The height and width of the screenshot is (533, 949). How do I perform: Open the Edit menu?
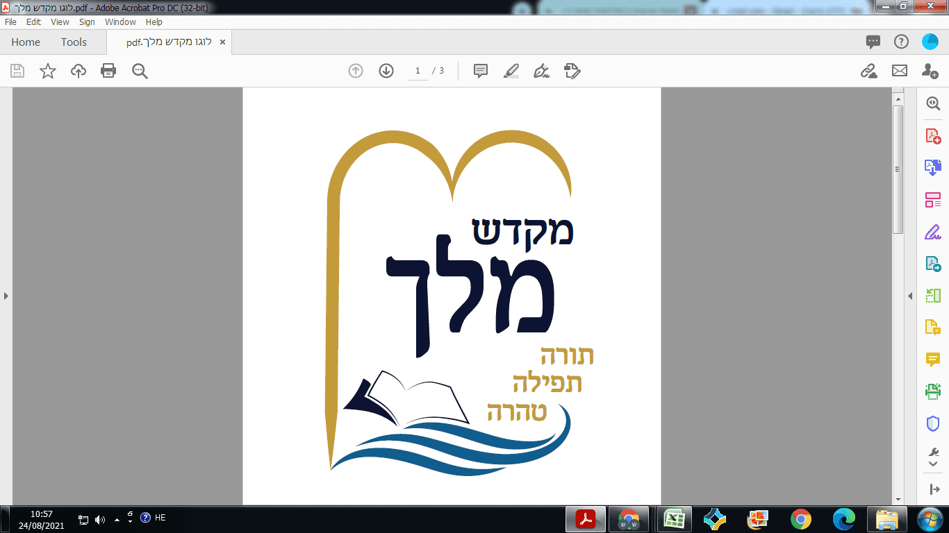(34, 22)
